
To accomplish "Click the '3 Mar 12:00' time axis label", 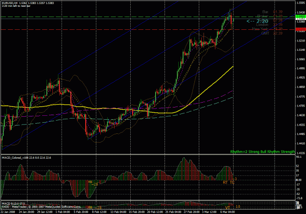I will tap(209, 212).
